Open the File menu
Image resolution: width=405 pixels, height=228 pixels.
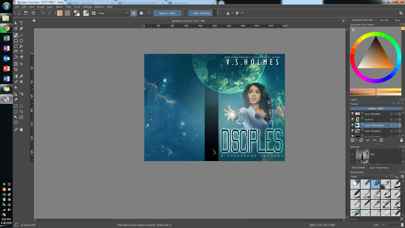click(17, 7)
